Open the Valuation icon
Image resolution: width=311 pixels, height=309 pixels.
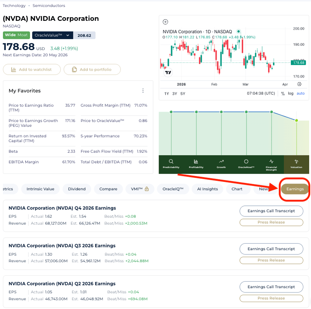(296, 162)
